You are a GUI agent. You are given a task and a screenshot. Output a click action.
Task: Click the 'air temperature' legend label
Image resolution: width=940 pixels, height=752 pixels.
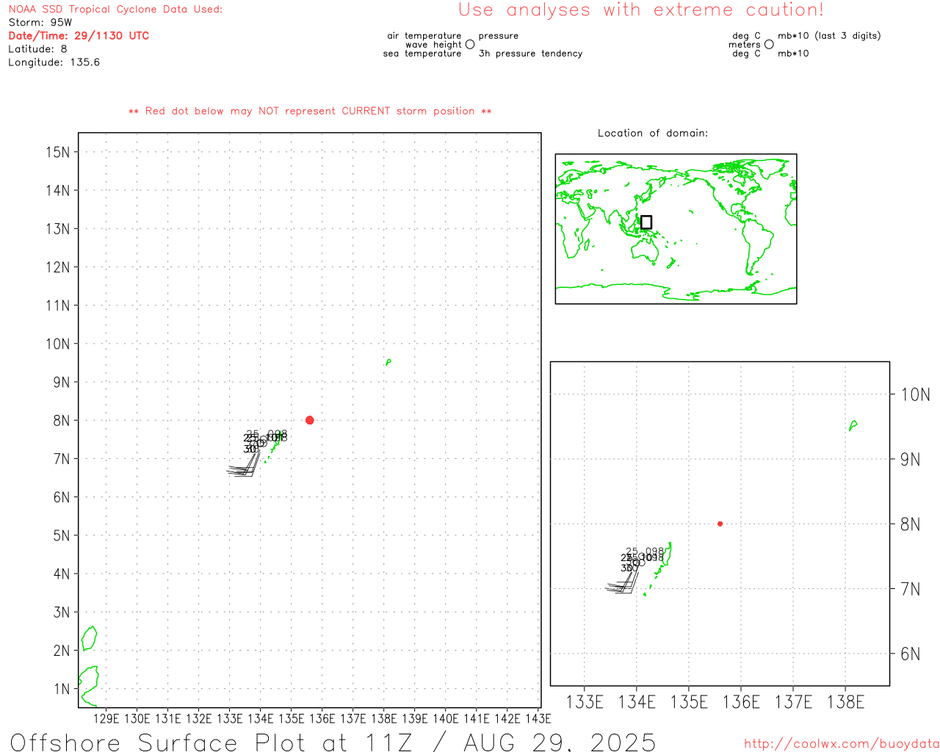pos(424,36)
